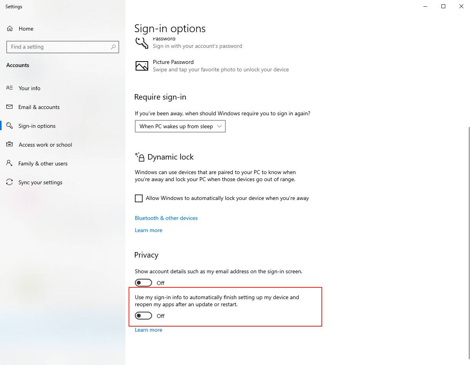Click the magnifier icon in search box
The height and width of the screenshot is (365, 470).
tap(113, 47)
